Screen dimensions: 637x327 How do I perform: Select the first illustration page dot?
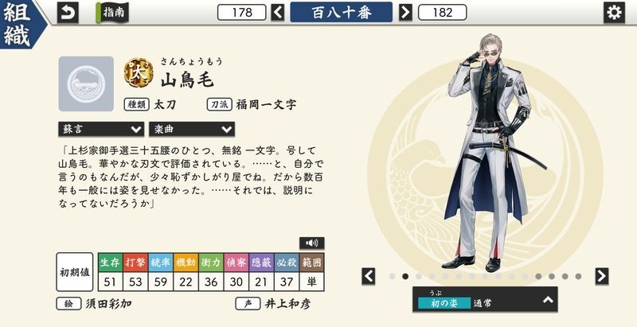392,276
